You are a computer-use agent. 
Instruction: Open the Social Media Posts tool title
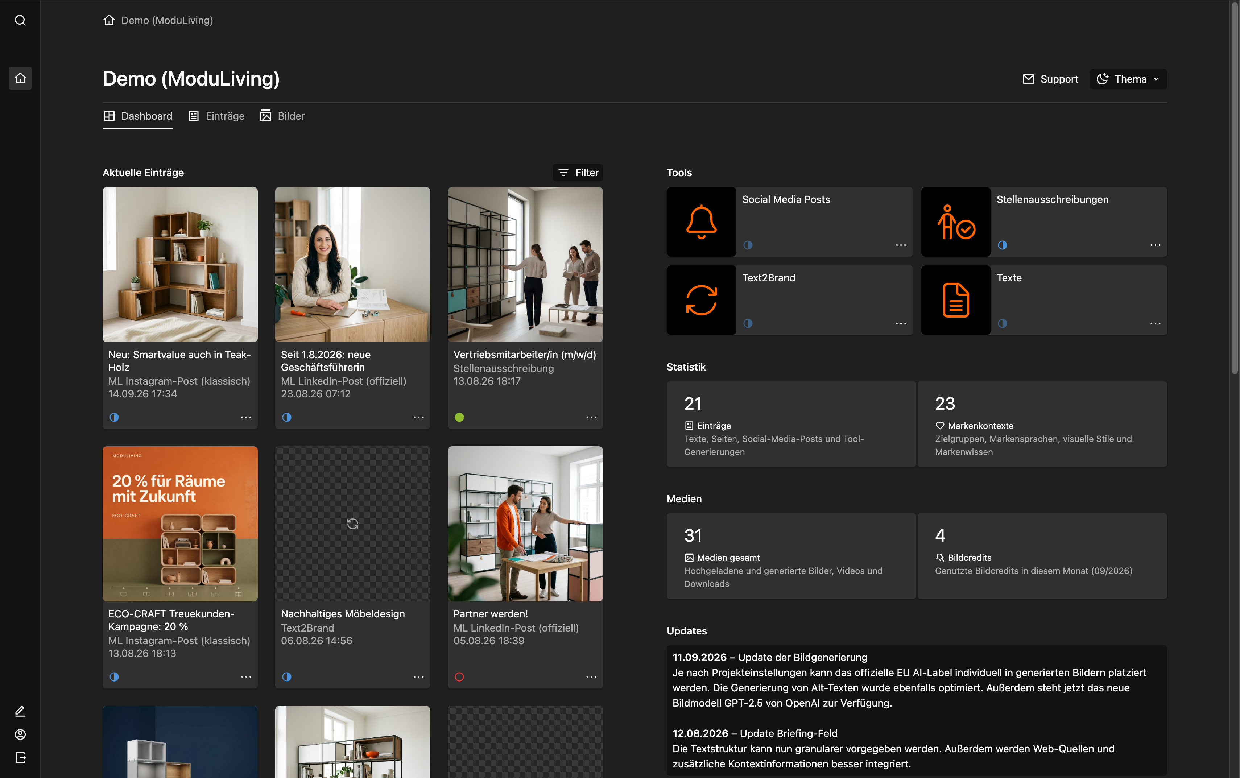(x=786, y=200)
